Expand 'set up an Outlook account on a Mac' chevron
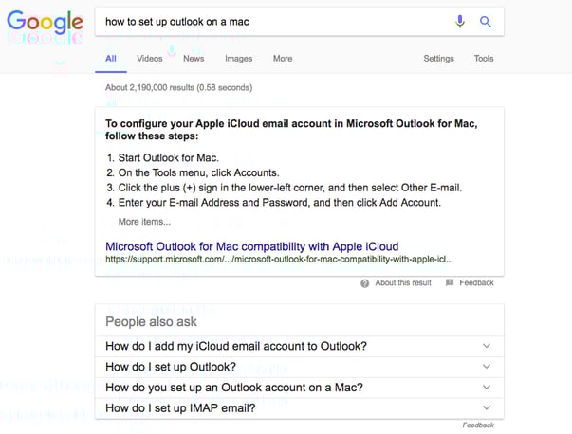 [x=487, y=387]
